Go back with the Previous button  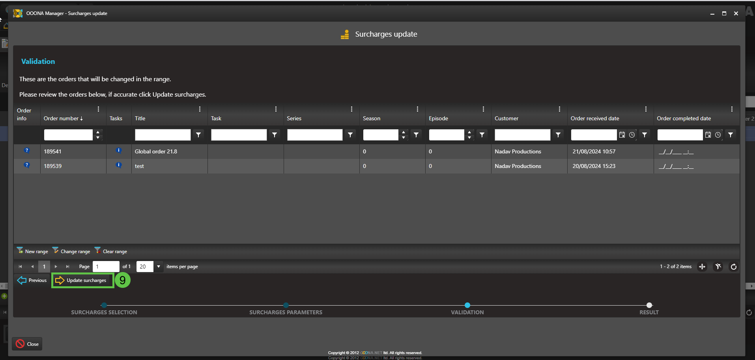click(32, 280)
